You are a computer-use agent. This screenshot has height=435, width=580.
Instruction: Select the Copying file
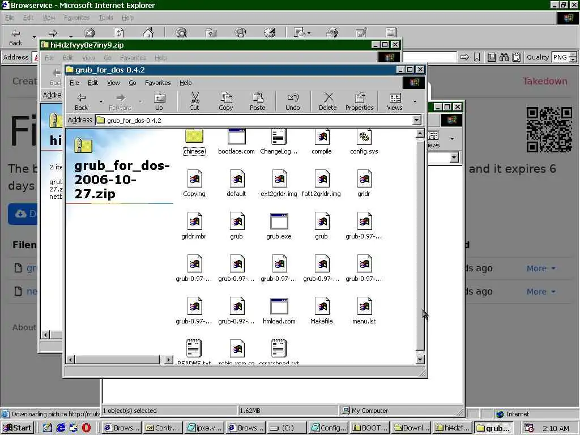click(x=194, y=184)
